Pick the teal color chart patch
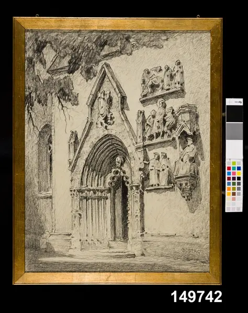The height and width of the screenshot is (313, 248). coord(234,168)
